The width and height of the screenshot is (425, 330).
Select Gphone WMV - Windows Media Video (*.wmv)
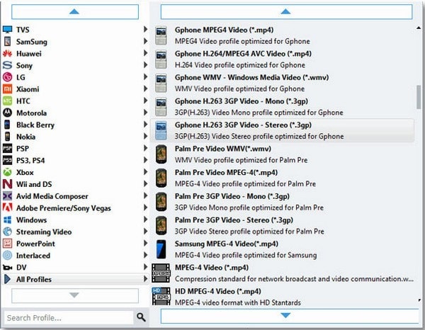282,83
